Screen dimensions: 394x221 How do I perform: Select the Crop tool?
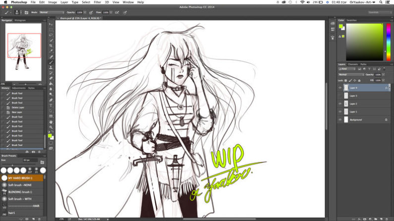pyautogui.click(x=51, y=45)
